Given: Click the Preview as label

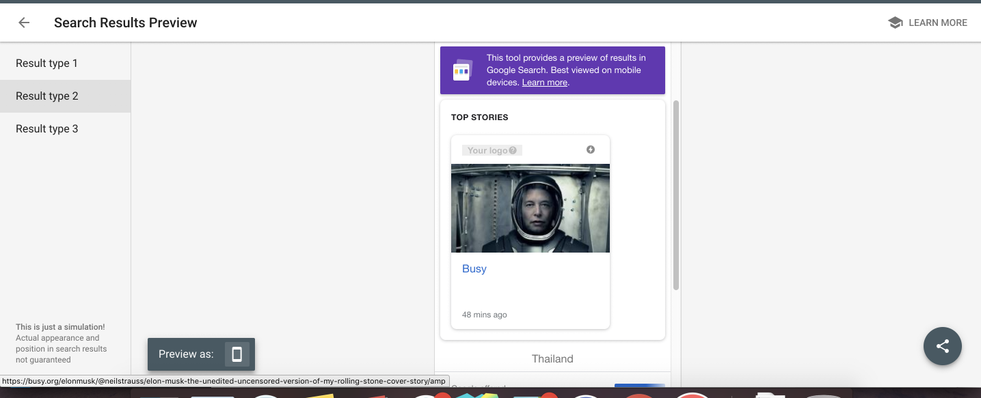Looking at the screenshot, I should click(x=186, y=354).
